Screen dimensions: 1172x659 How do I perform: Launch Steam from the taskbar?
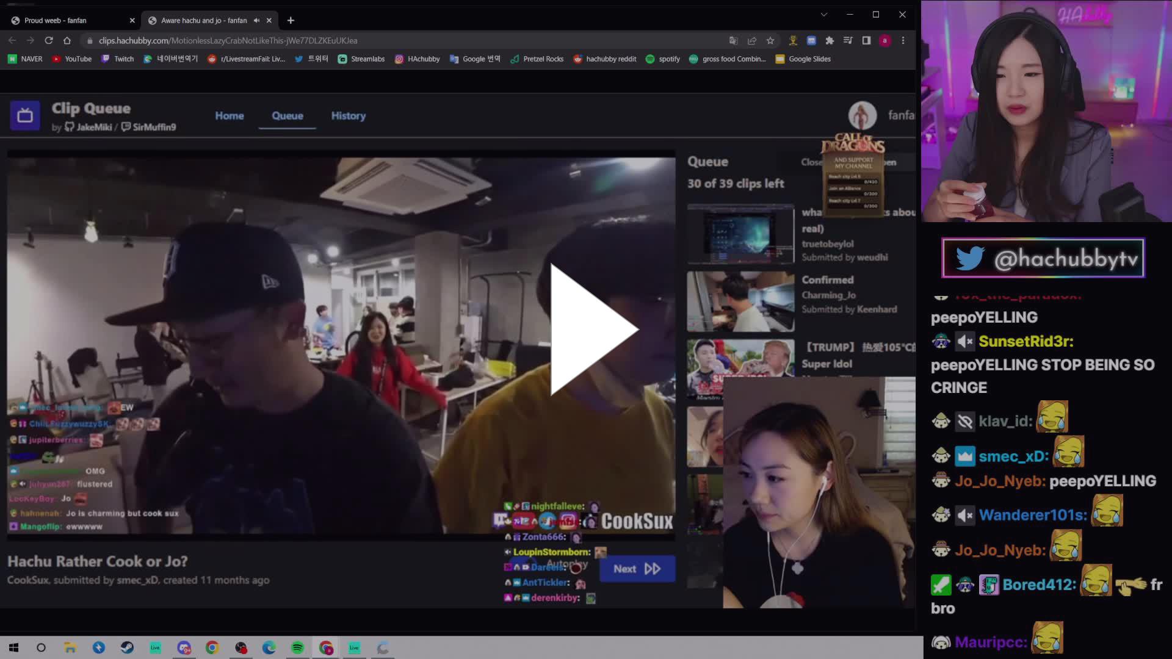(128, 647)
